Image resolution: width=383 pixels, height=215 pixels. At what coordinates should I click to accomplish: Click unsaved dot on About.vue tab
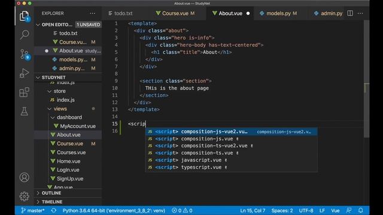pos(248,13)
